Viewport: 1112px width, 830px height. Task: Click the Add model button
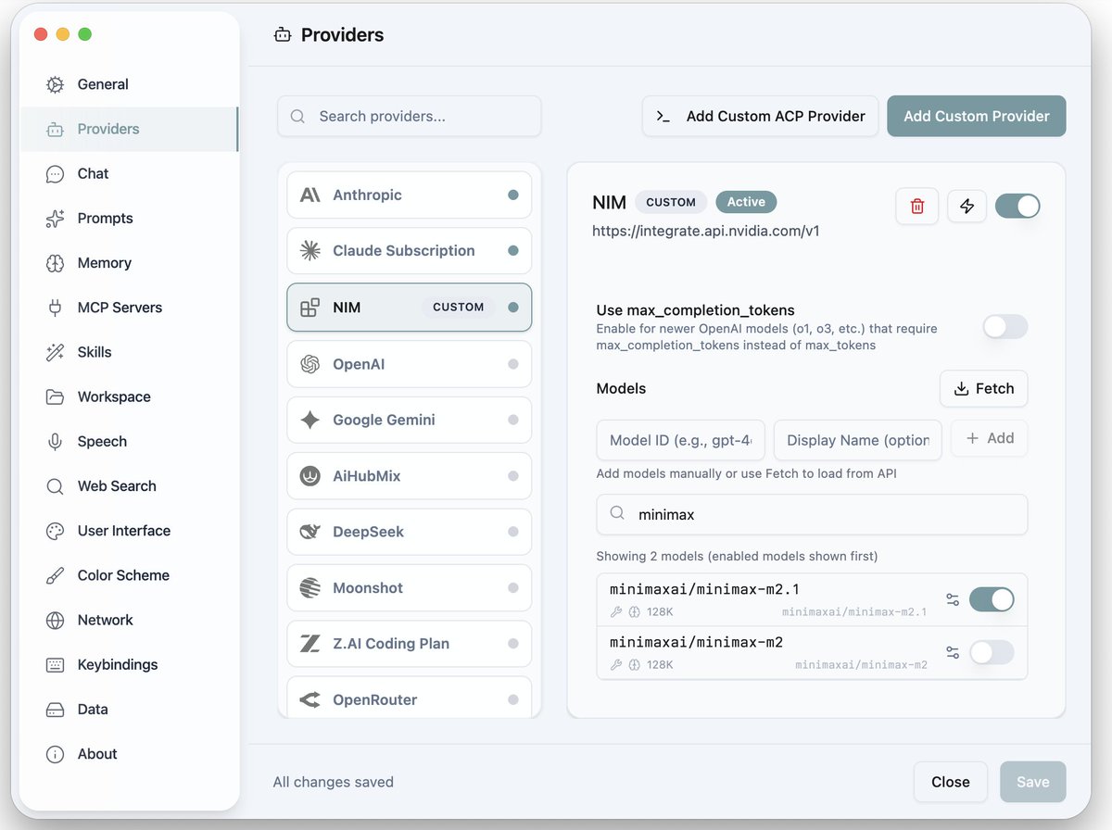[990, 439]
